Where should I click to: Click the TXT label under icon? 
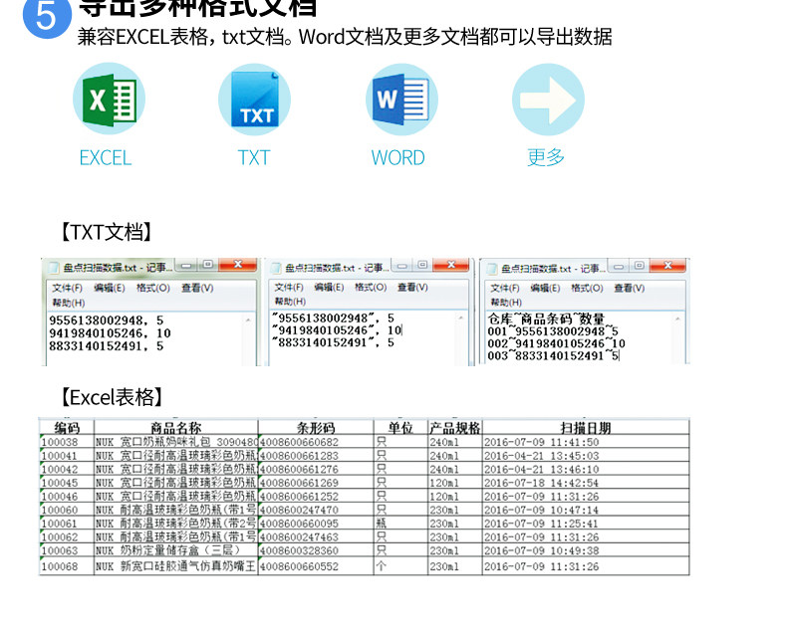(254, 158)
